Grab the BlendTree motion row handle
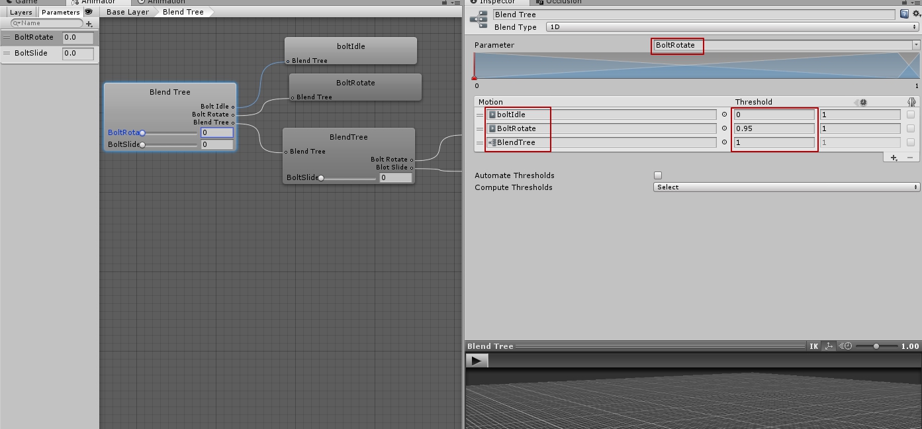Screen dimensions: 922x429 [x=480, y=142]
